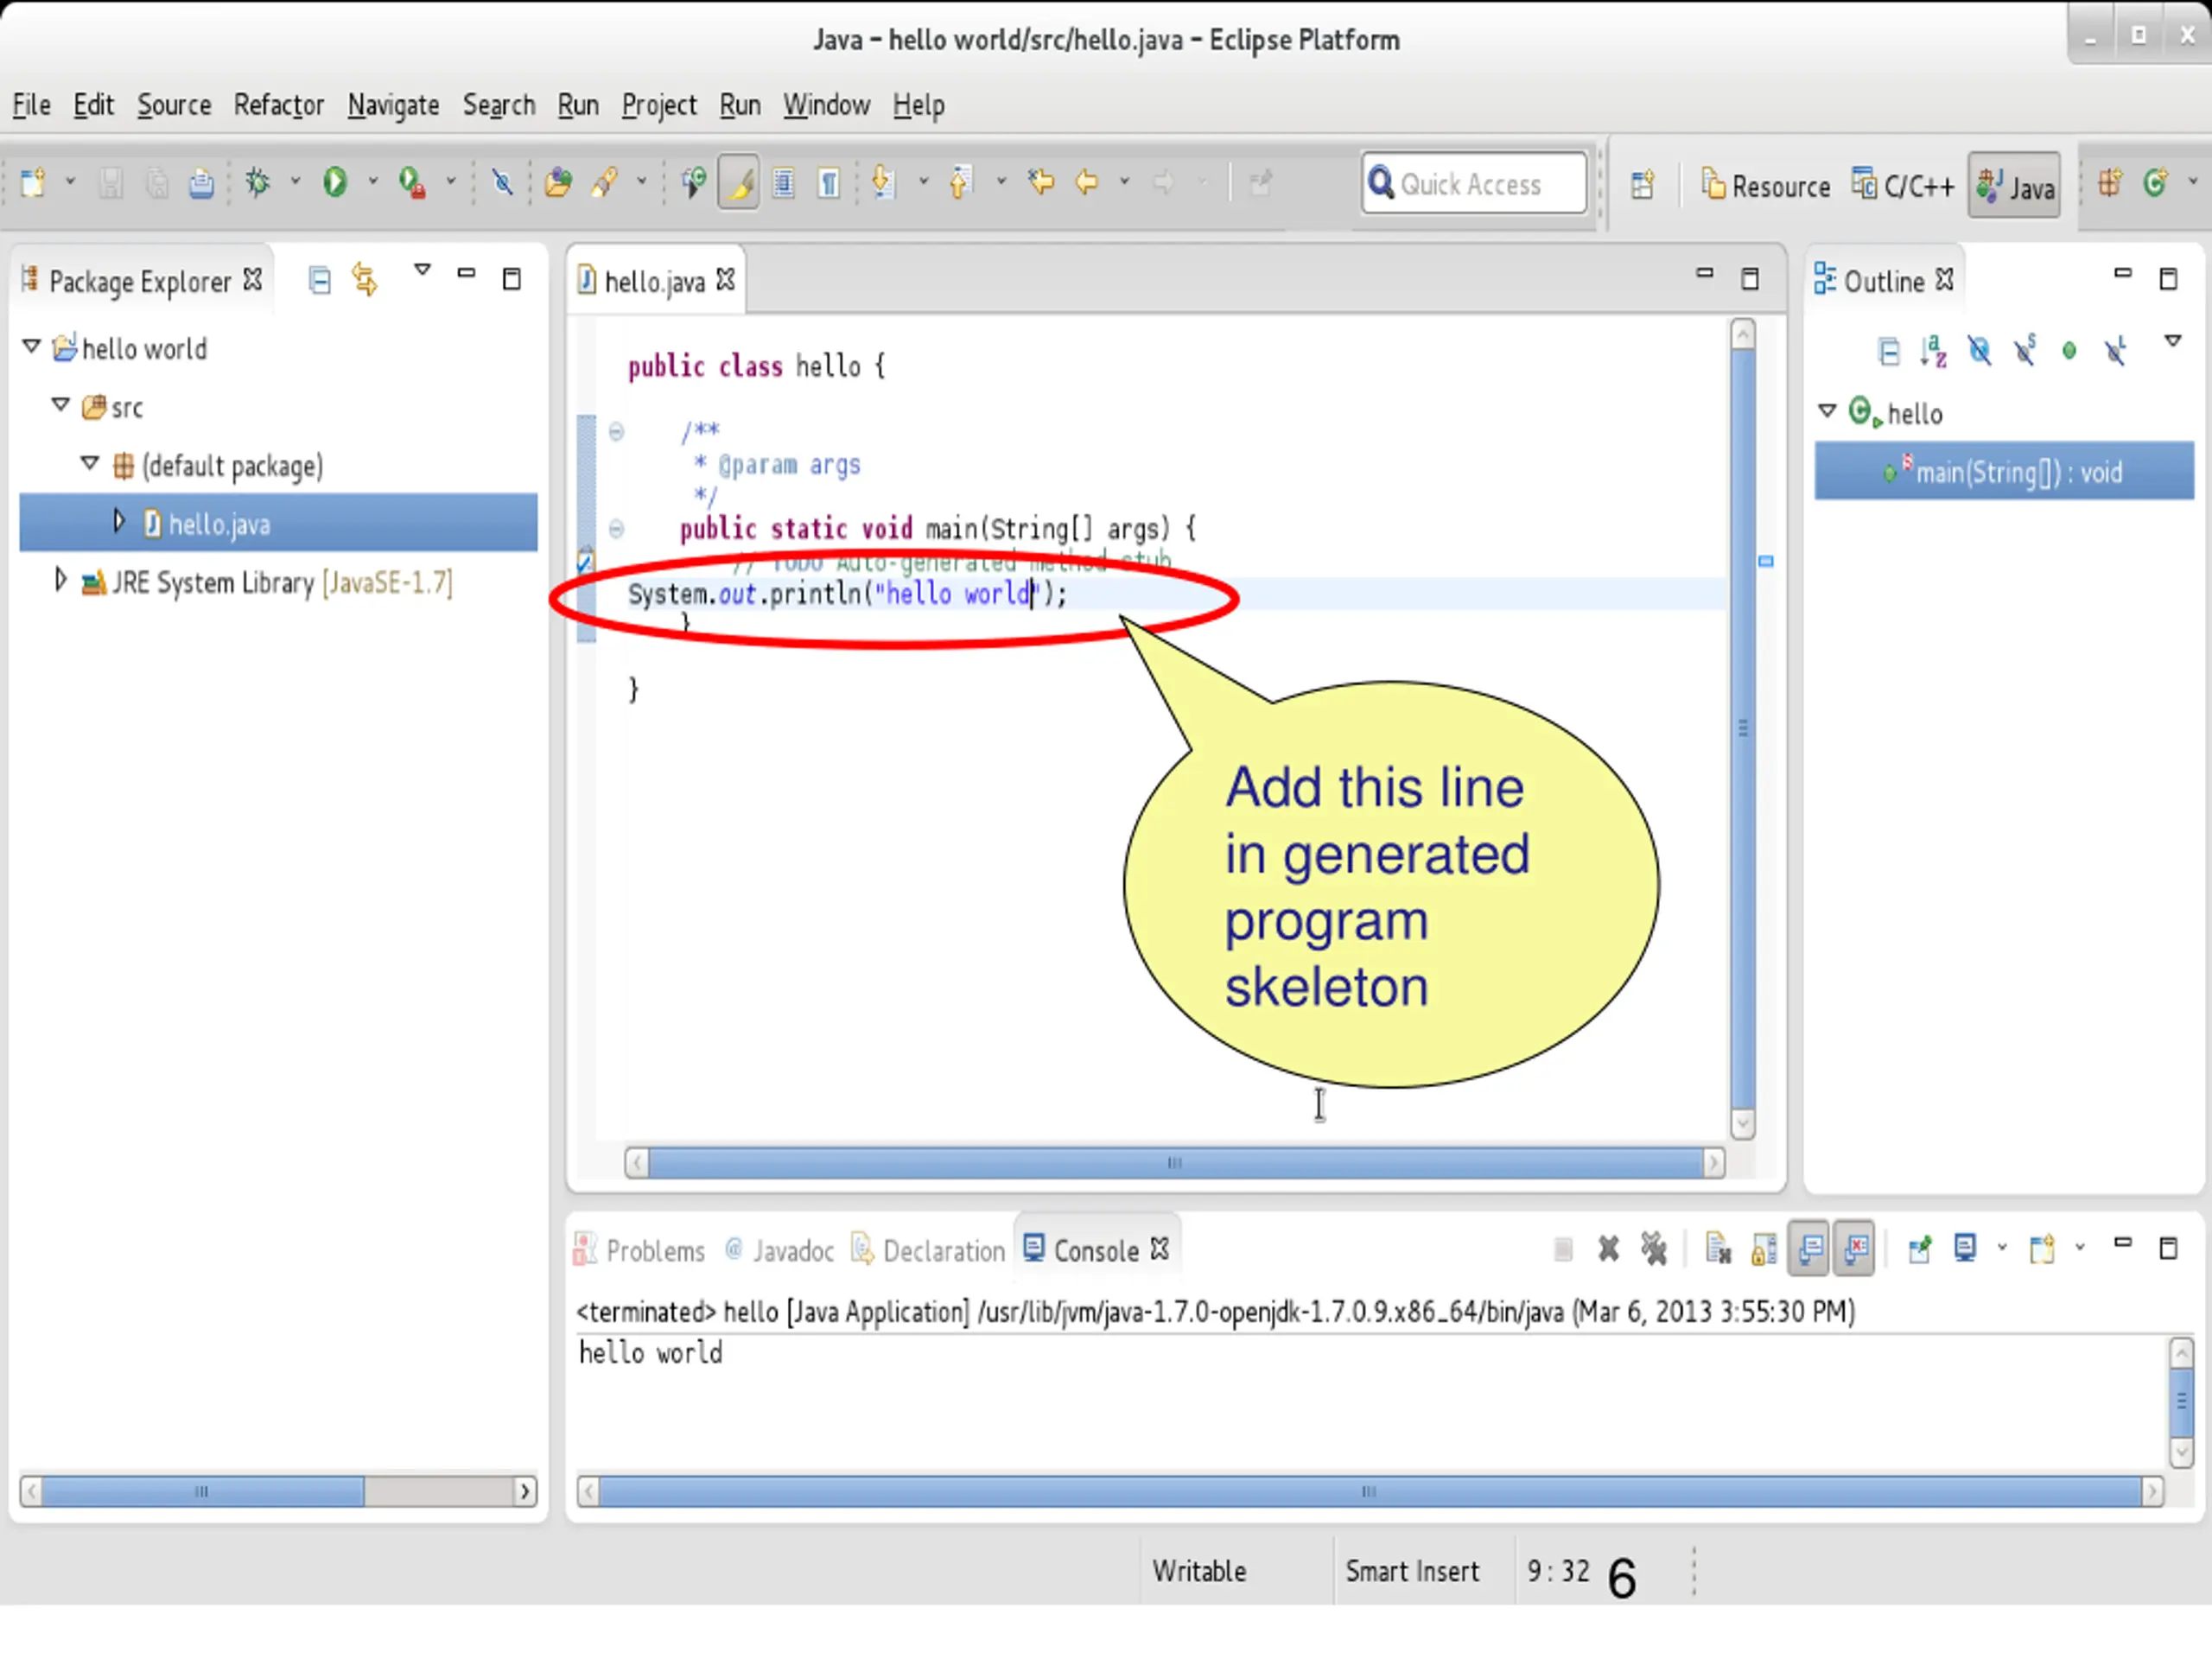This screenshot has width=2212, height=1659.
Task: Click Display Selected Console monitor icon
Action: pos(1965,1249)
